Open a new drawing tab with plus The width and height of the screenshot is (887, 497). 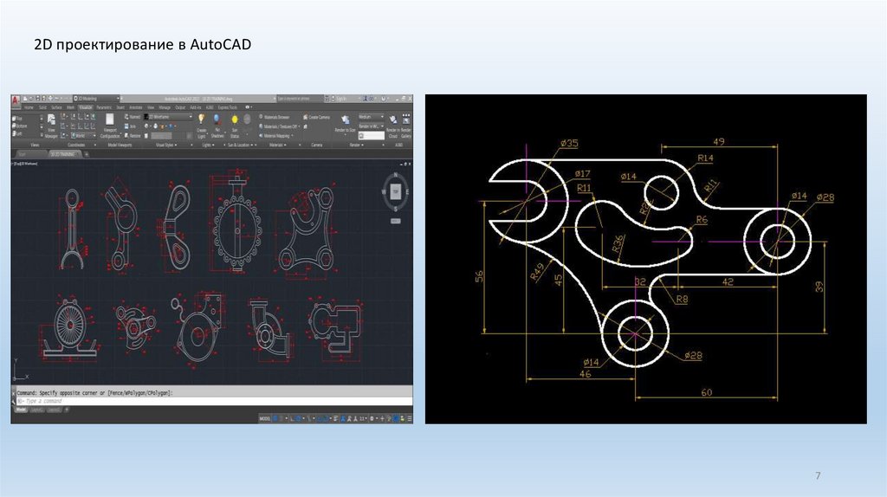click(87, 154)
